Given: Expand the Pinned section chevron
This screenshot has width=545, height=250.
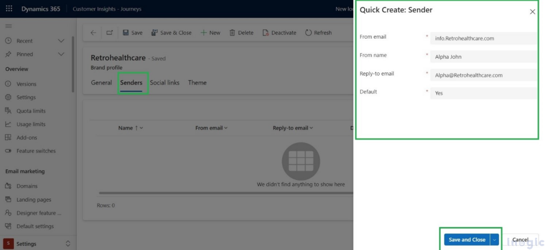Looking at the screenshot, I should coord(61,54).
